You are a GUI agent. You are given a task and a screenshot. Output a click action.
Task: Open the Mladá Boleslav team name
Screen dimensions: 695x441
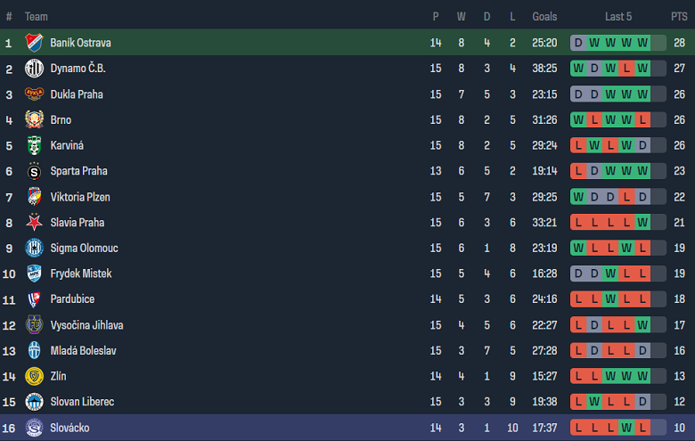coord(83,351)
